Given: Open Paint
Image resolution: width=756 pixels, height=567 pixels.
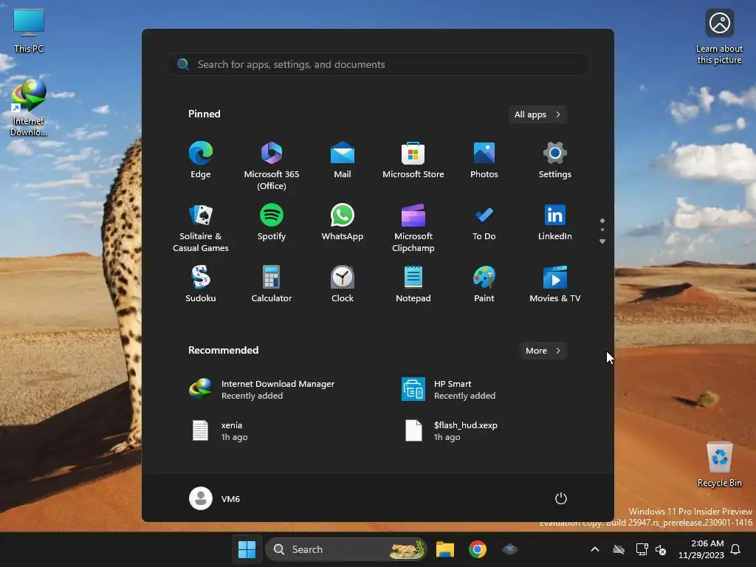Looking at the screenshot, I should [484, 284].
